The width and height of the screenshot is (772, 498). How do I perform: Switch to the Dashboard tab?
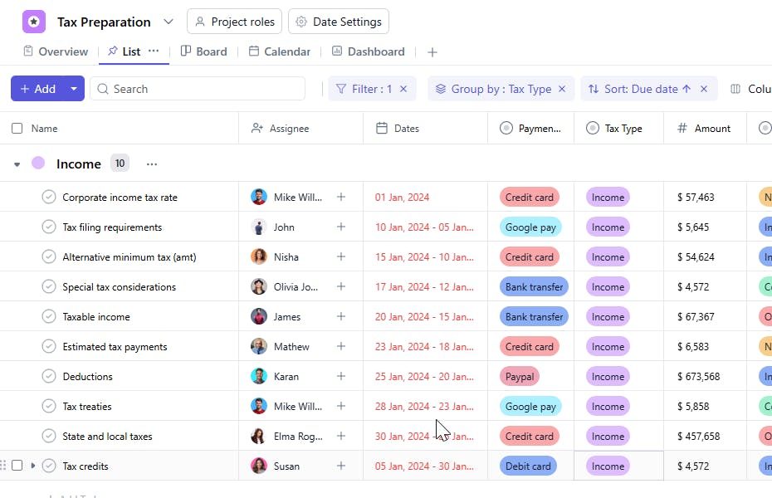tap(369, 51)
